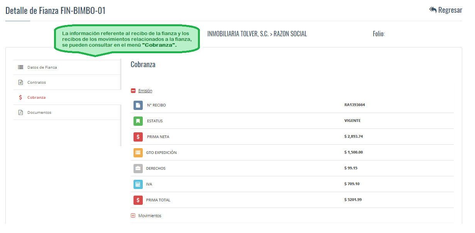Image resolution: width=475 pixels, height=233 pixels.
Task: Click the PRIMA NETA label
Action: [x=158, y=137]
